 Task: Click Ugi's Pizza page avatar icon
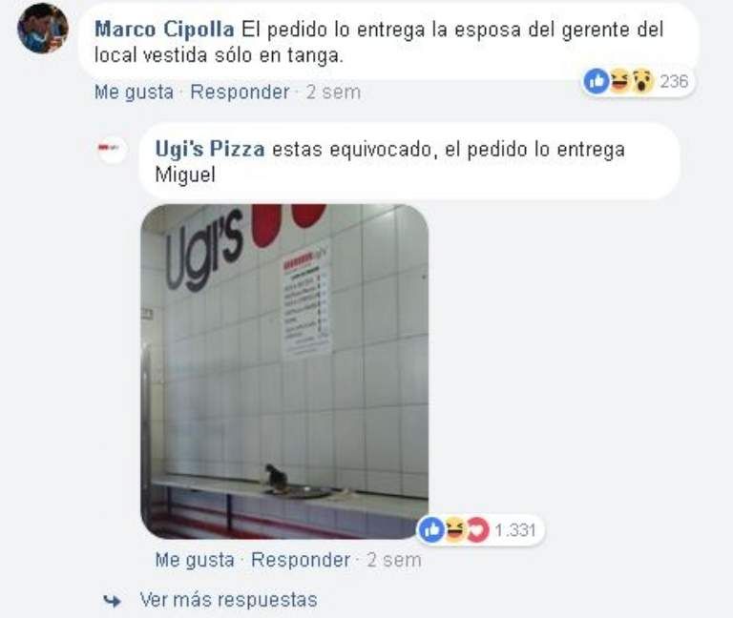pos(112,149)
